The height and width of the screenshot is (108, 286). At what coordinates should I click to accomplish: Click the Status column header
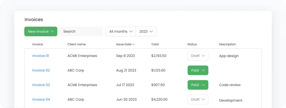pyautogui.click(x=192, y=44)
